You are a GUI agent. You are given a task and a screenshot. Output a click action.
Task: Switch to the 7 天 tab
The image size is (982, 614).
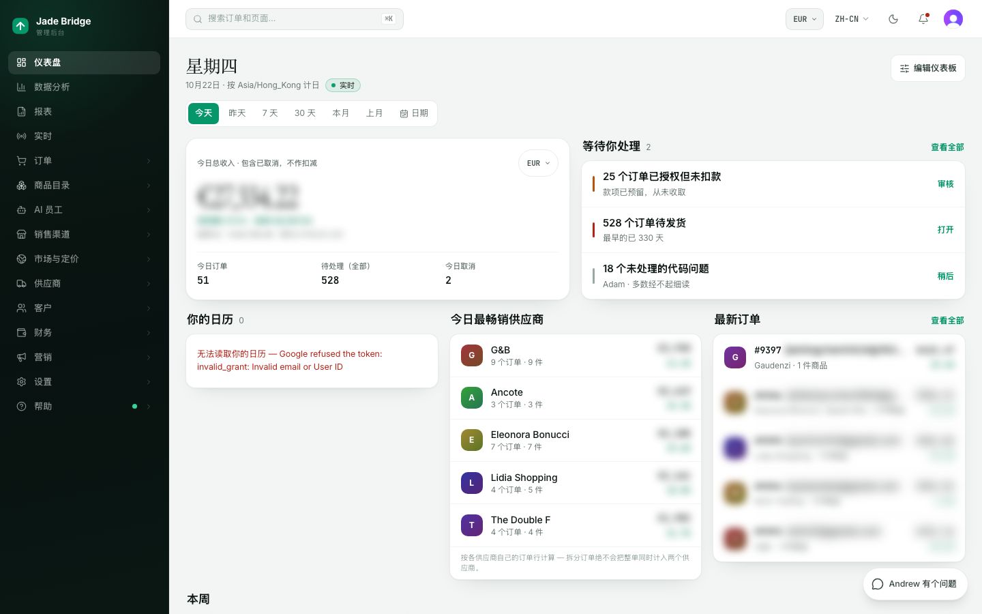[270, 113]
